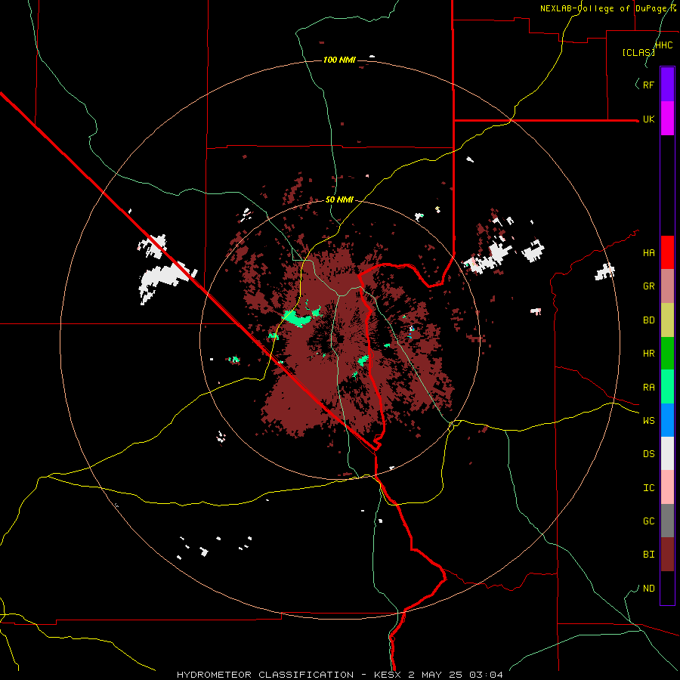
Task: Click the 2 MAY 25 date
Action: pyautogui.click(x=437, y=675)
